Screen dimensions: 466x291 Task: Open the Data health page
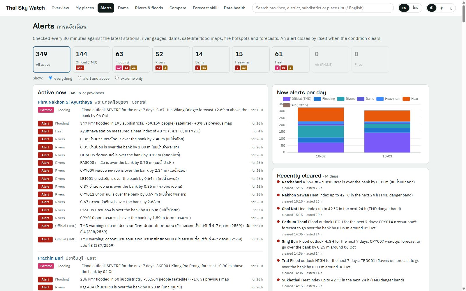pos(234,8)
